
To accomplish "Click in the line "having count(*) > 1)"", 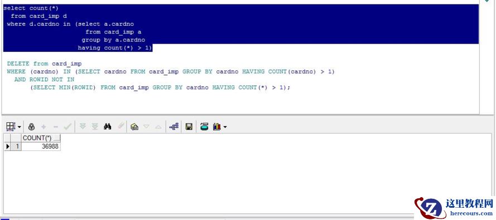I will coord(115,48).
